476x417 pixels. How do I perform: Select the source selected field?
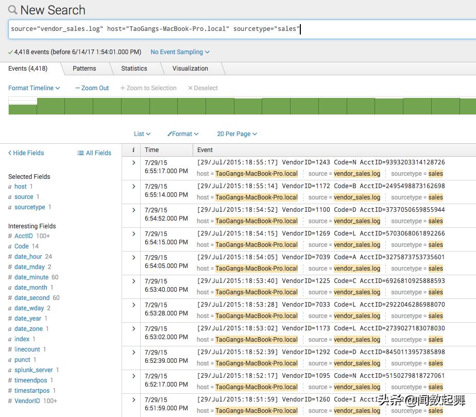point(24,197)
